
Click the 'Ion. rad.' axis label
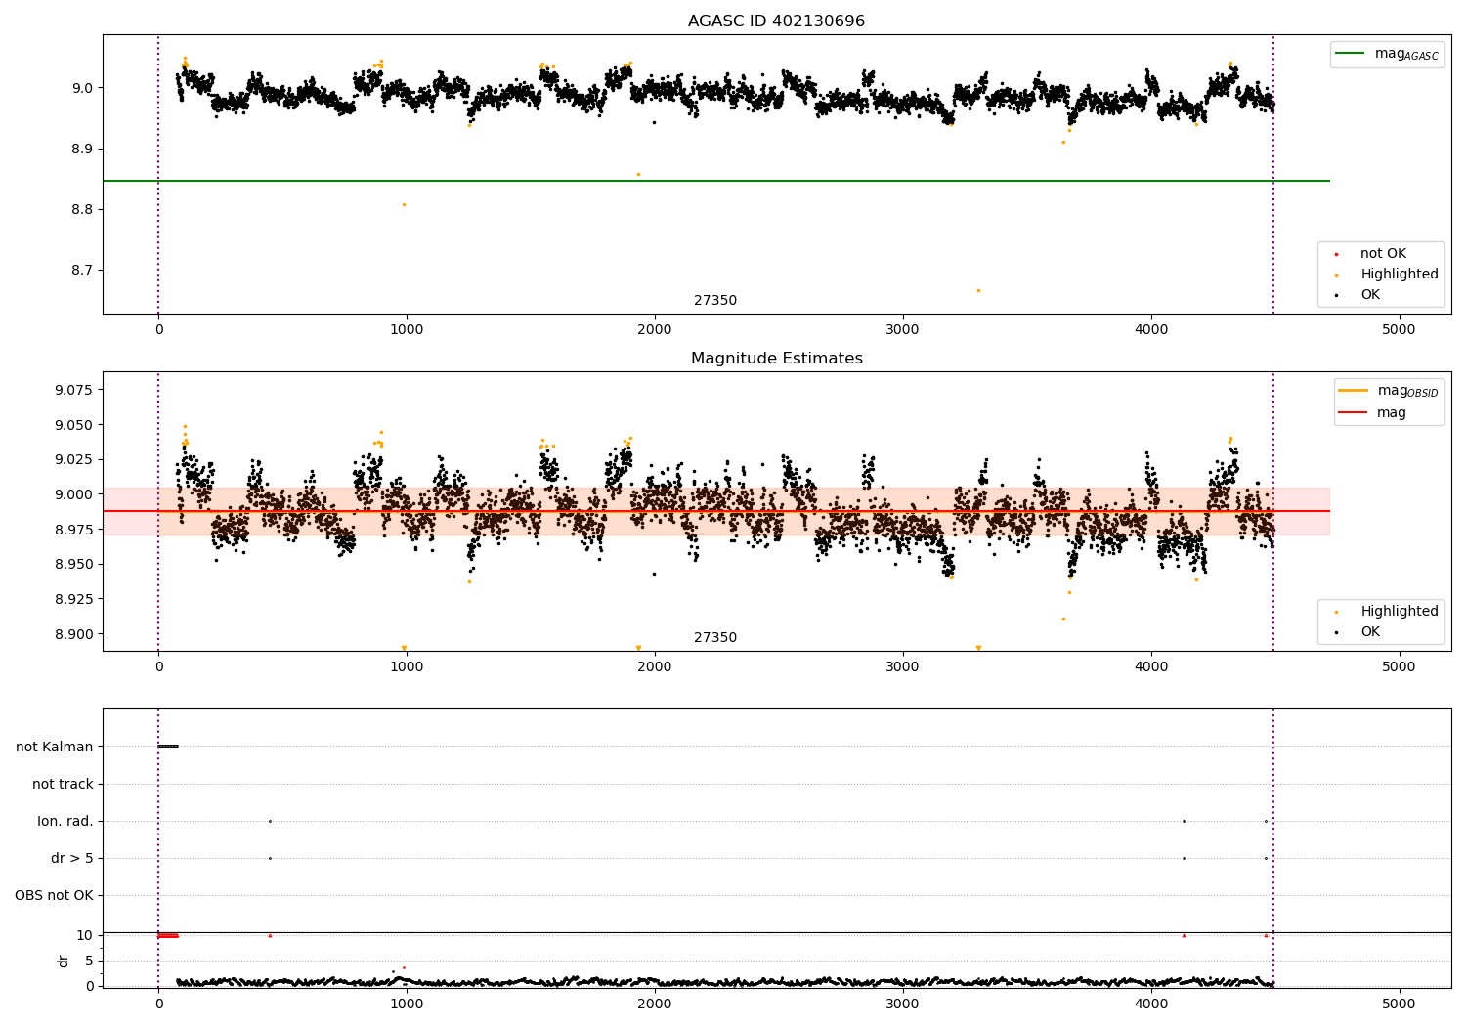click(65, 821)
